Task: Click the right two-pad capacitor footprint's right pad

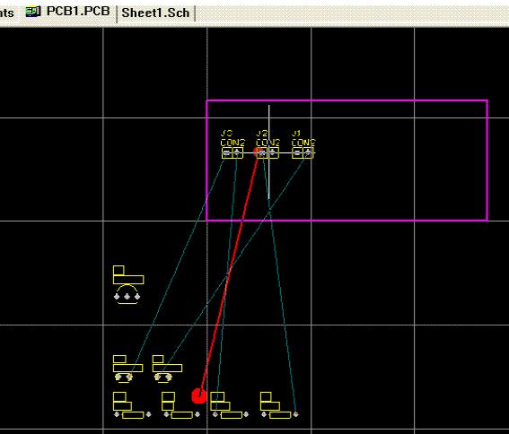Action: coord(168,378)
